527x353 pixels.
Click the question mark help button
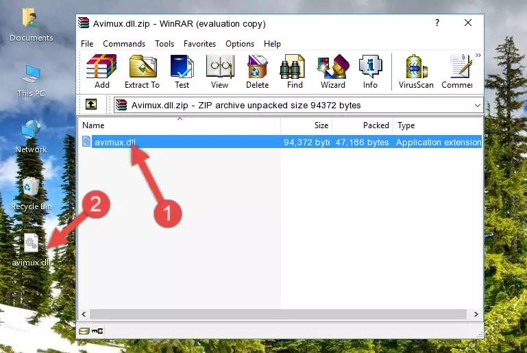tap(437, 23)
